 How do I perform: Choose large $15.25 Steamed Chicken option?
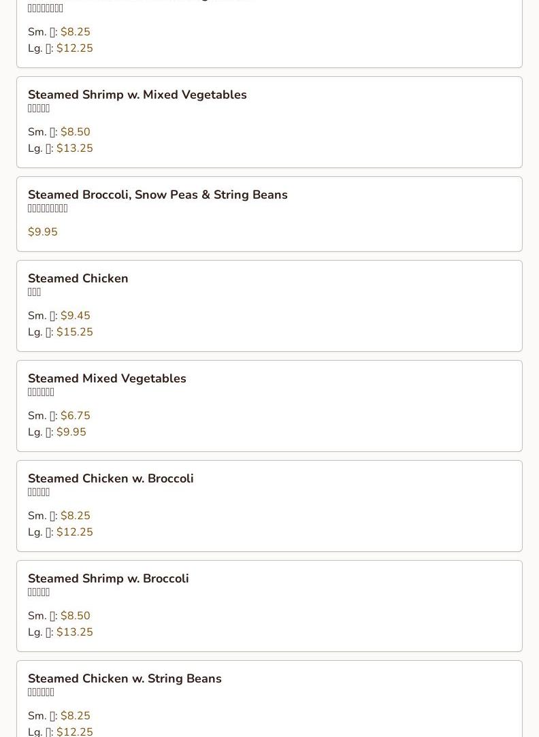pyautogui.click(x=74, y=332)
